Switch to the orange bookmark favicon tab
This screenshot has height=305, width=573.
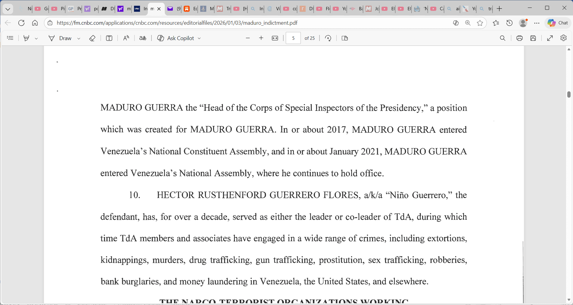click(190, 9)
